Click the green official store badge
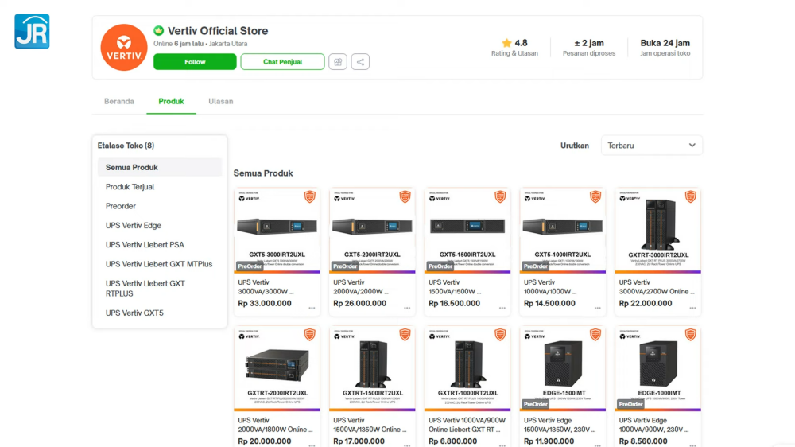The width and height of the screenshot is (795, 447). pos(159,30)
